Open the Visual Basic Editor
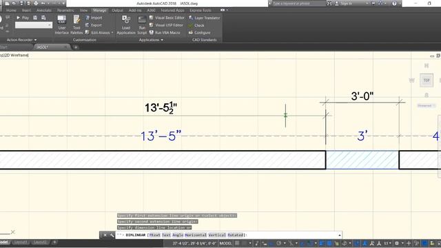Screen dimensions: 441x248 pos(167,18)
